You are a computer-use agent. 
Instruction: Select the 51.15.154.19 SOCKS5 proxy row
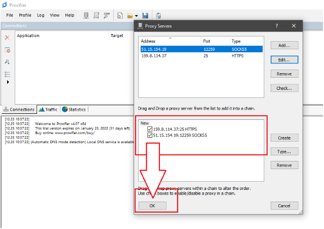click(202, 49)
